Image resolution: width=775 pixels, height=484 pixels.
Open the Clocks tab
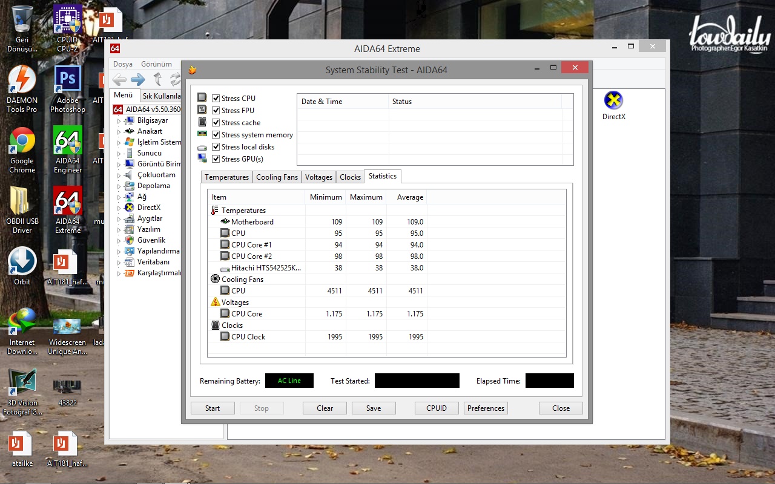(x=350, y=177)
